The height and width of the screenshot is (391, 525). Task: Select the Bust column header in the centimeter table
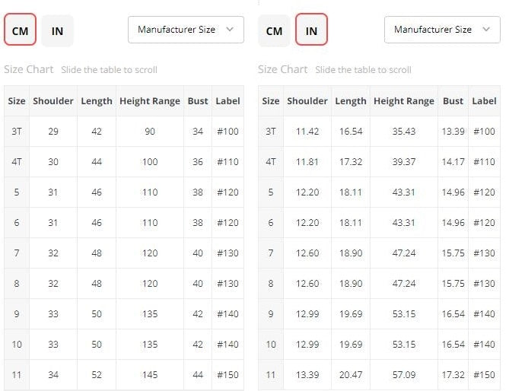tap(198, 101)
